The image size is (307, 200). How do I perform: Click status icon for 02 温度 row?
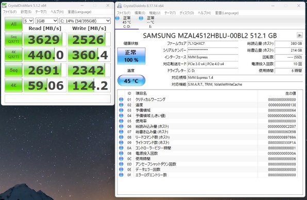[x=121, y=105]
